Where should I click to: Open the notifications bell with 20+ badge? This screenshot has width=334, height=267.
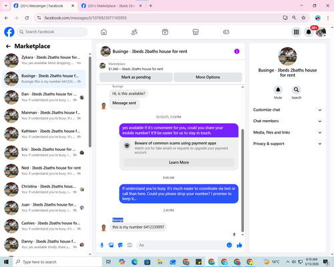(x=309, y=32)
